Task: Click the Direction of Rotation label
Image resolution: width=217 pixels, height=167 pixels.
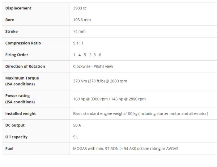Action: (25, 67)
